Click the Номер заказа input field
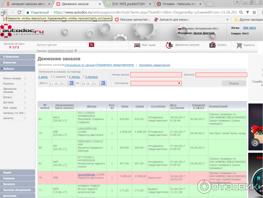 click(x=156, y=74)
